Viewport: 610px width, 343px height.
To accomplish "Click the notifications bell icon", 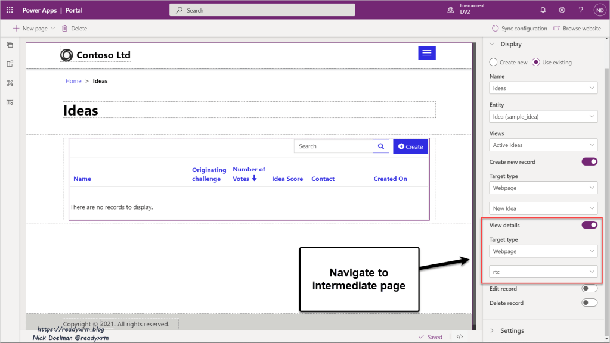I will 543,10.
